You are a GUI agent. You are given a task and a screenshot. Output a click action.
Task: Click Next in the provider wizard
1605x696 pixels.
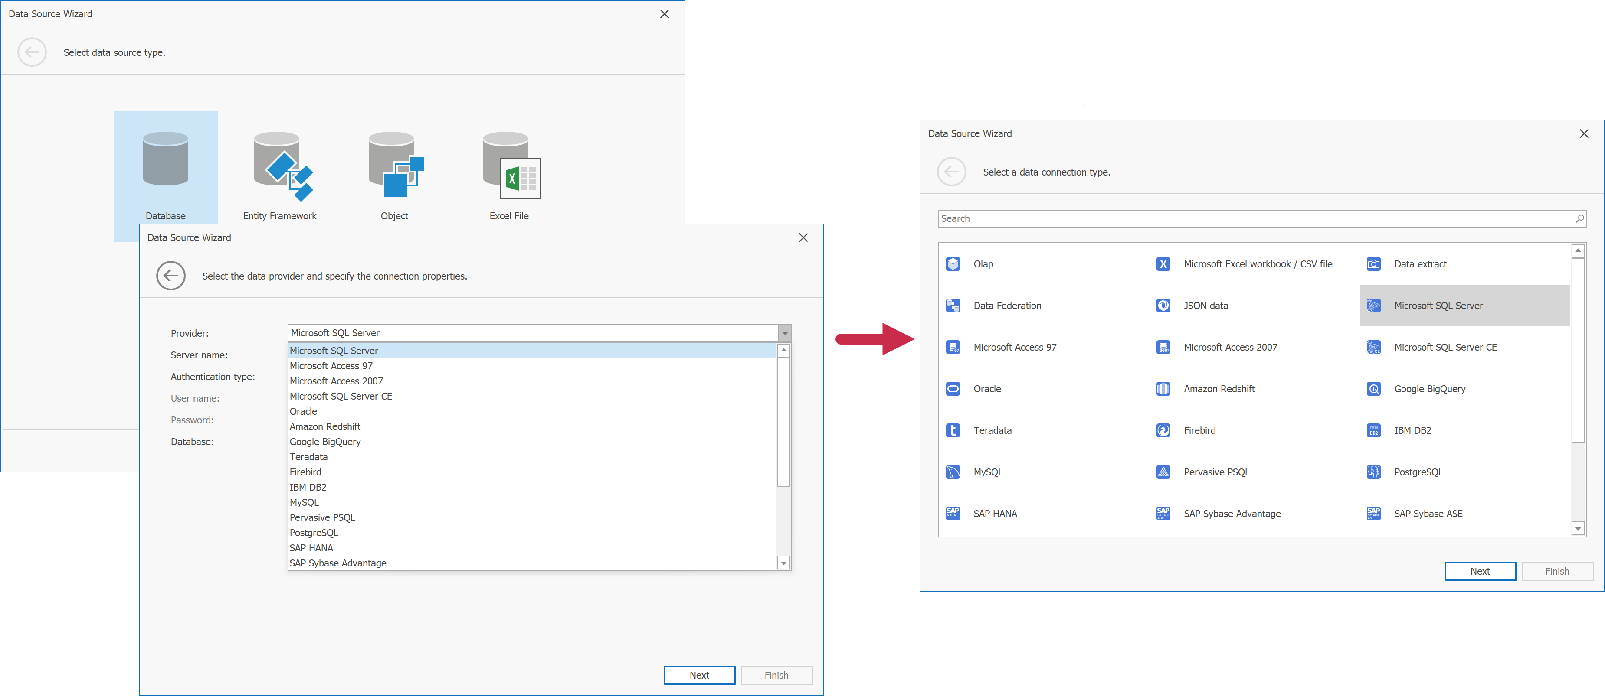click(x=699, y=675)
